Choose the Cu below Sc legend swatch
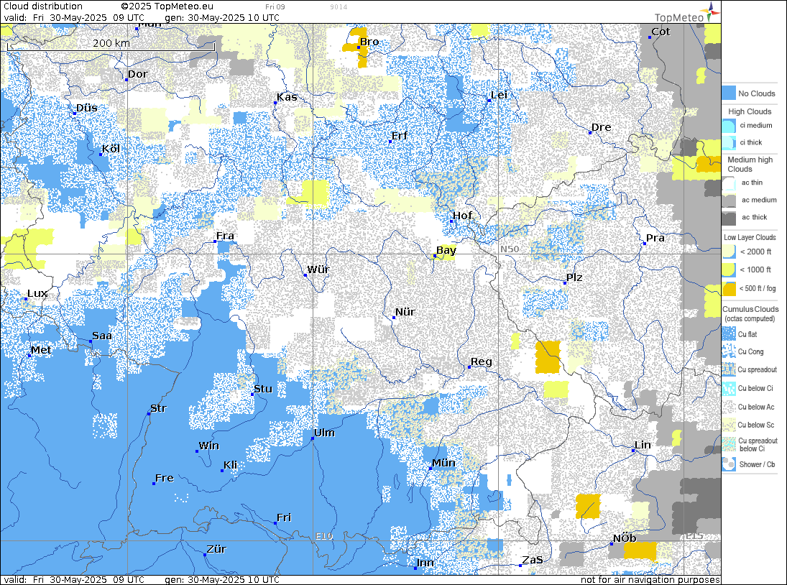This screenshot has width=787, height=585. 729,425
